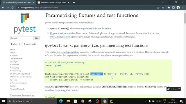
Task: Open the Windows Start menu
Action: [3, 101]
